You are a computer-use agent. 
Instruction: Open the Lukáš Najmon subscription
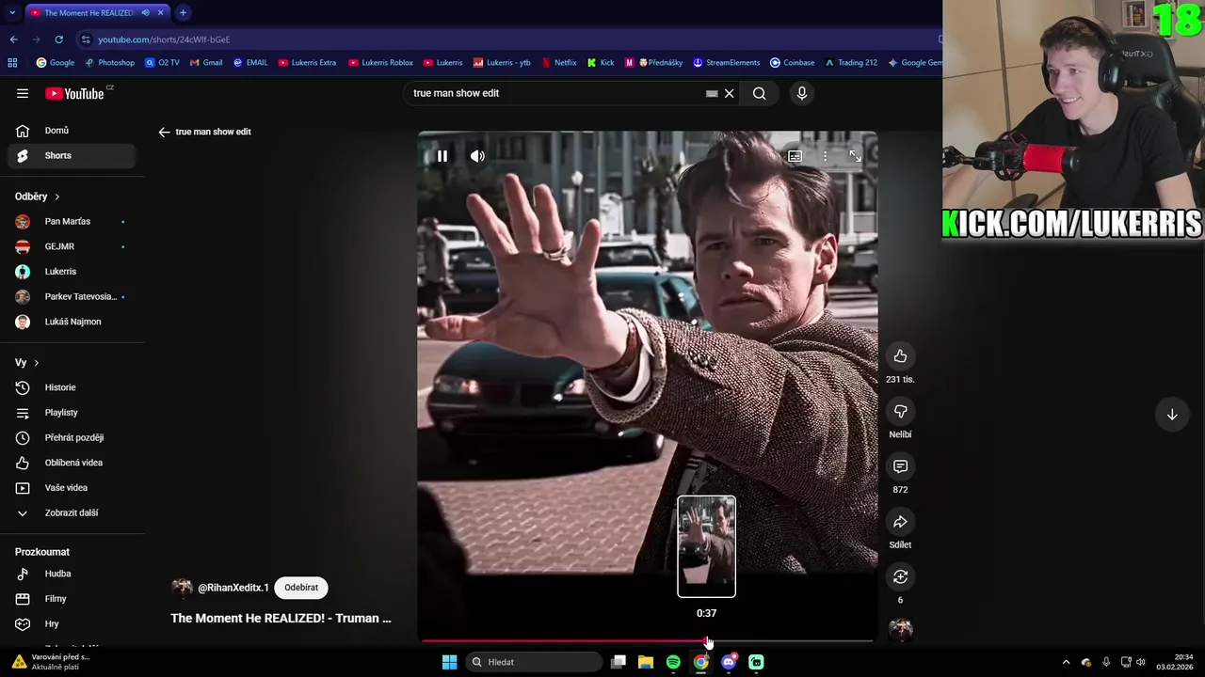tap(72, 322)
